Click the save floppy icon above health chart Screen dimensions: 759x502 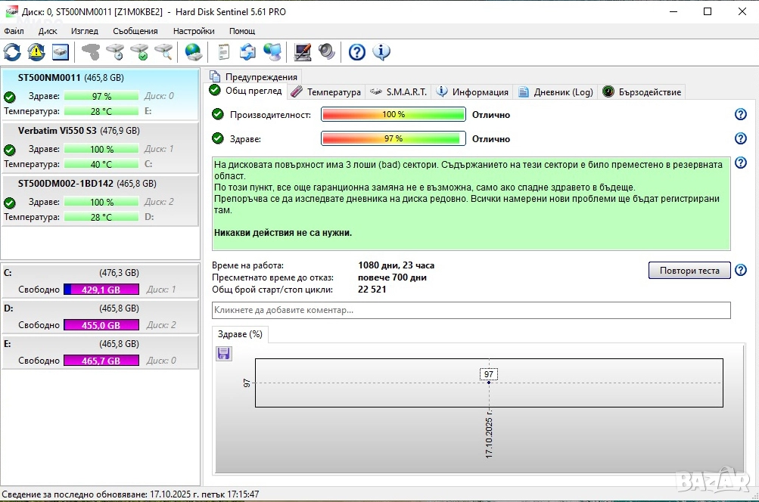coord(224,353)
